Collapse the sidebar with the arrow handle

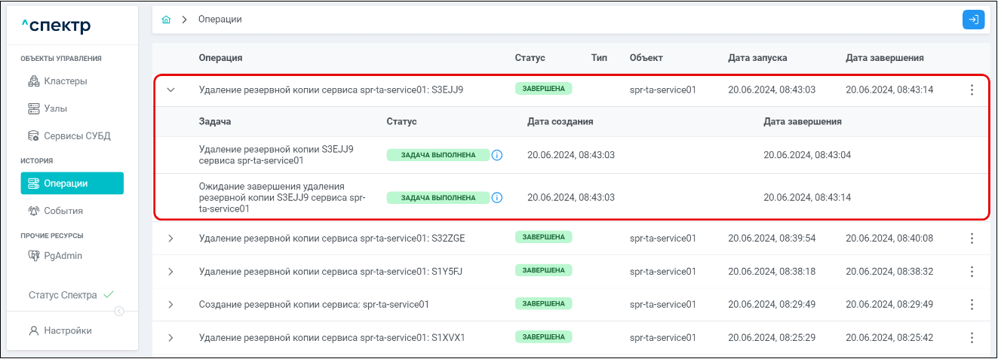click(x=119, y=312)
